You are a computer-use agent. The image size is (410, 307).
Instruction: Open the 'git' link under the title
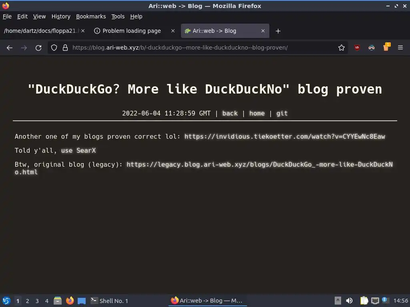coord(282,113)
